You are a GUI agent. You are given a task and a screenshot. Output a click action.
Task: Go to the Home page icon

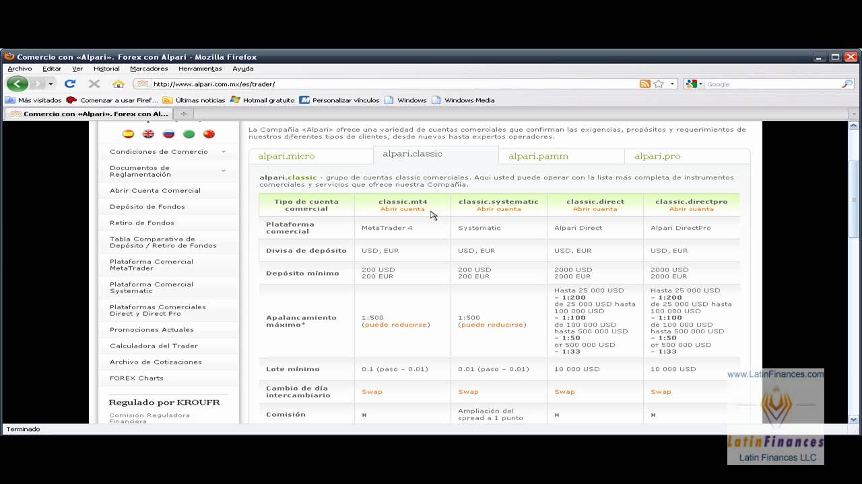(x=119, y=84)
